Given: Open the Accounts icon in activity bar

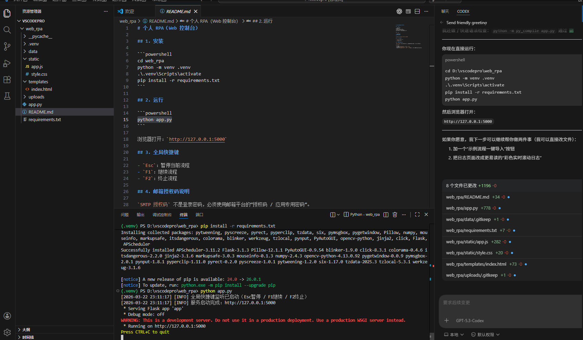Looking at the screenshot, I should (x=7, y=316).
